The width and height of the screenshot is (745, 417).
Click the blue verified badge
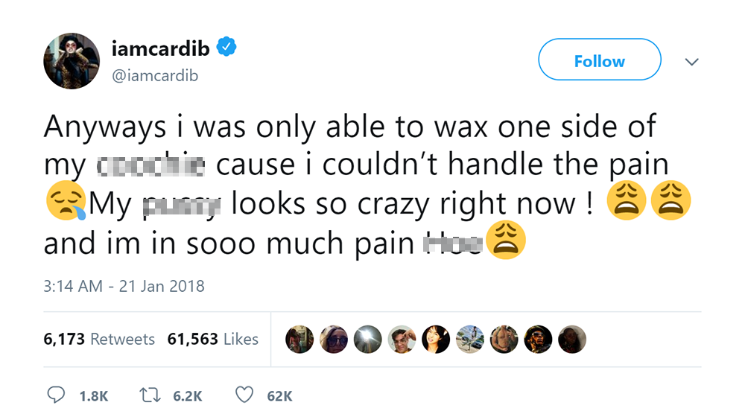coord(226,48)
